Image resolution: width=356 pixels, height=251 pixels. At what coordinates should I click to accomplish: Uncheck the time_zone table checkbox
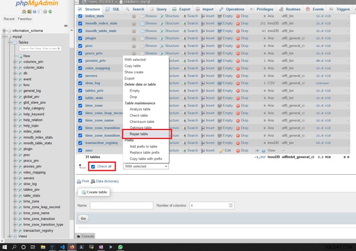pos(80,105)
